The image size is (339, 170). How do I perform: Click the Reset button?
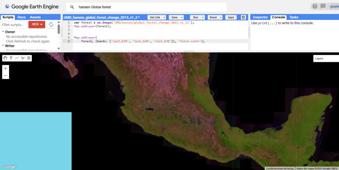pos(213,17)
